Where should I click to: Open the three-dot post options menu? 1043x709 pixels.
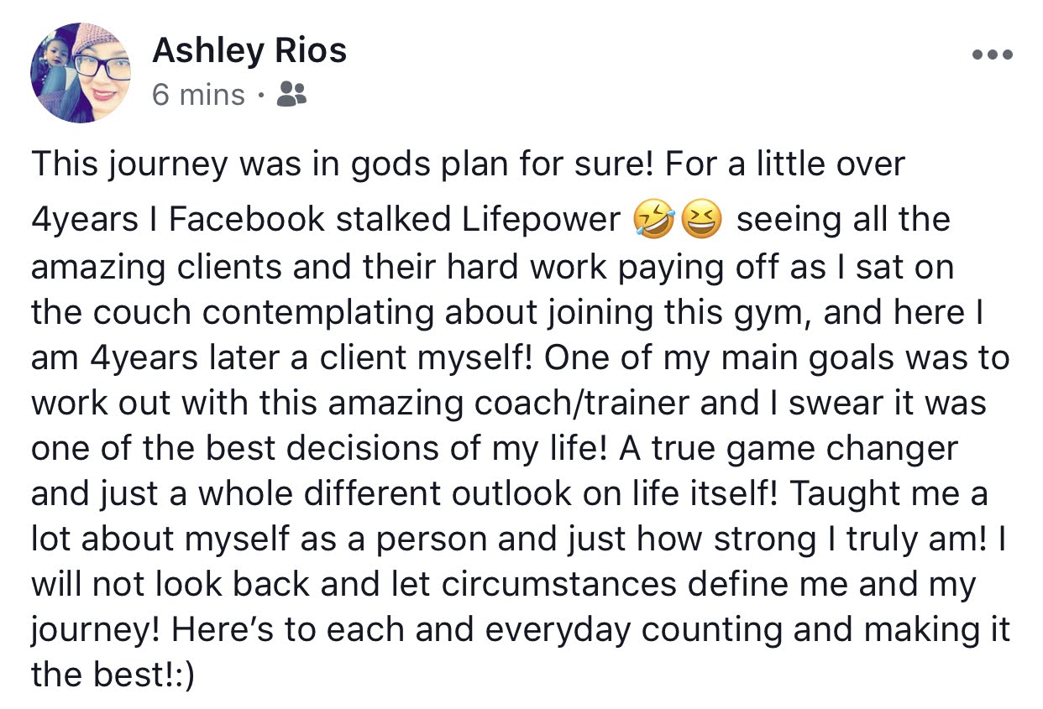(993, 55)
